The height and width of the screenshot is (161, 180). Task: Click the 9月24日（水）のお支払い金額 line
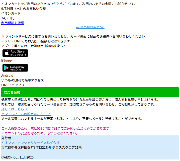[x=24, y=9]
